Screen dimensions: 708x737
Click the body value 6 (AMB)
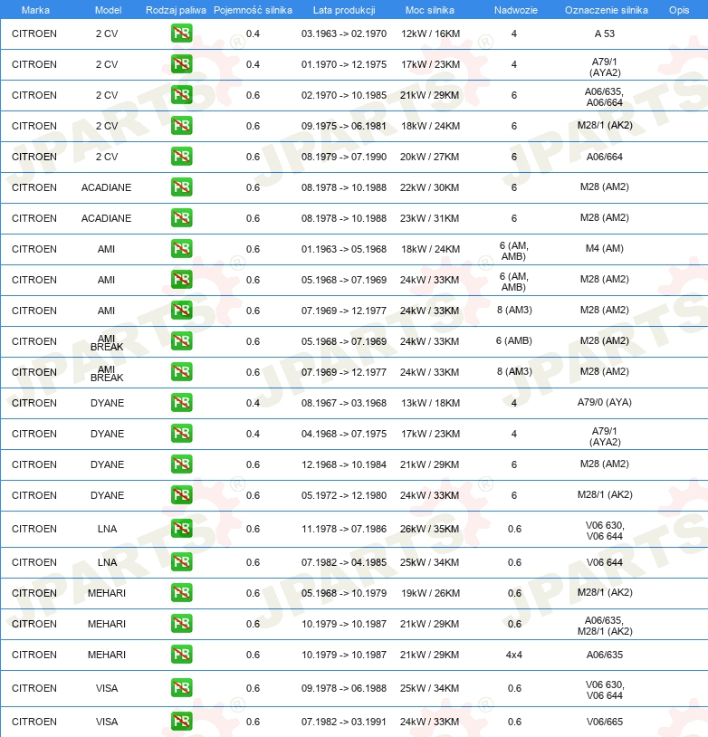[514, 340]
